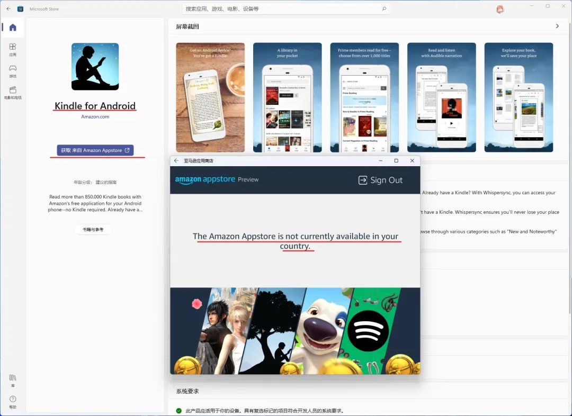
Task: Click the Kindle for Android app icon
Action: [x=95, y=66]
